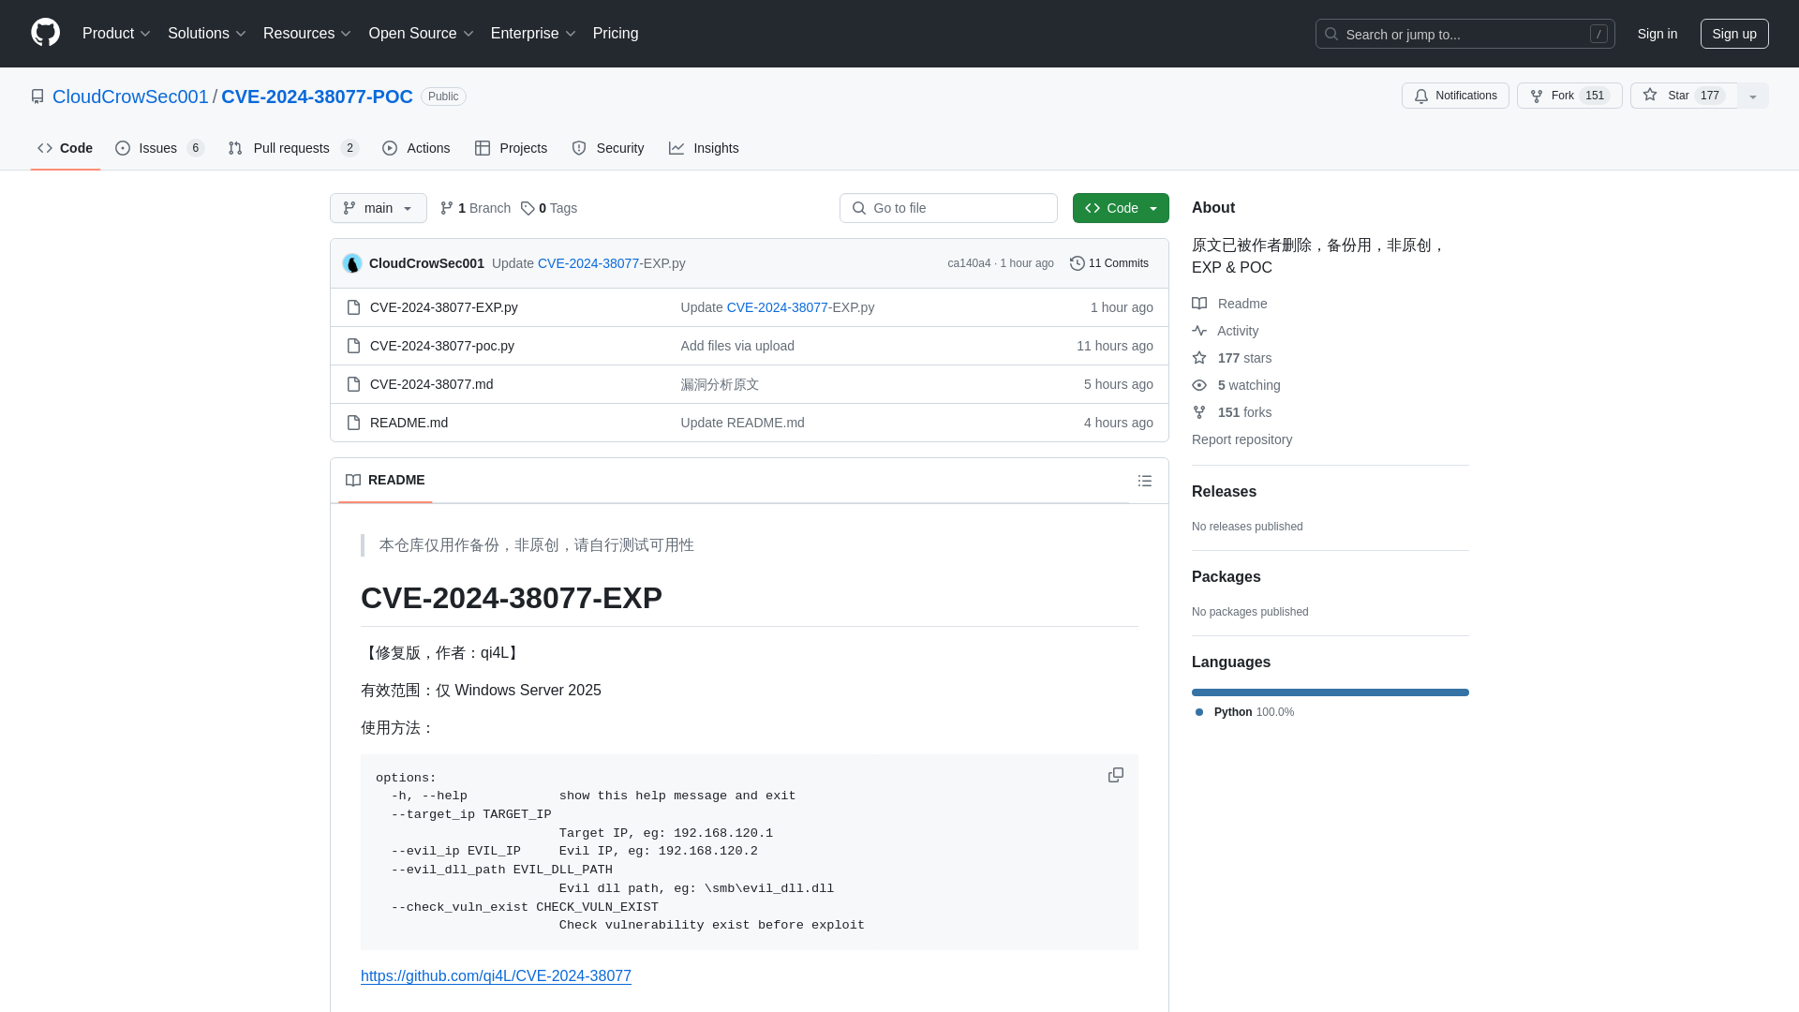Click file icon beside CVE-2024-38077.md
The width and height of the screenshot is (1799, 1012).
(353, 384)
